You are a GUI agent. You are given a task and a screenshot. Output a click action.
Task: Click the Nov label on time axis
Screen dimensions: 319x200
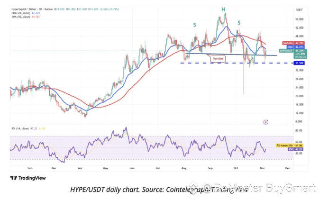[x=262, y=168]
